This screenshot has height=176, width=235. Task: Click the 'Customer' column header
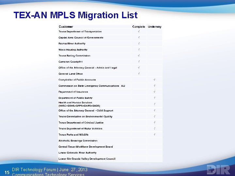[x=66, y=27]
